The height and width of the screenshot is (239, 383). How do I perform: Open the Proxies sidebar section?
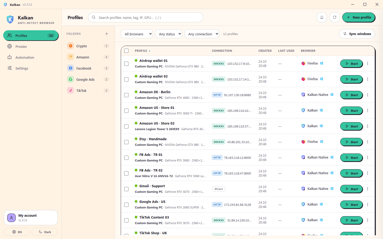31,46
